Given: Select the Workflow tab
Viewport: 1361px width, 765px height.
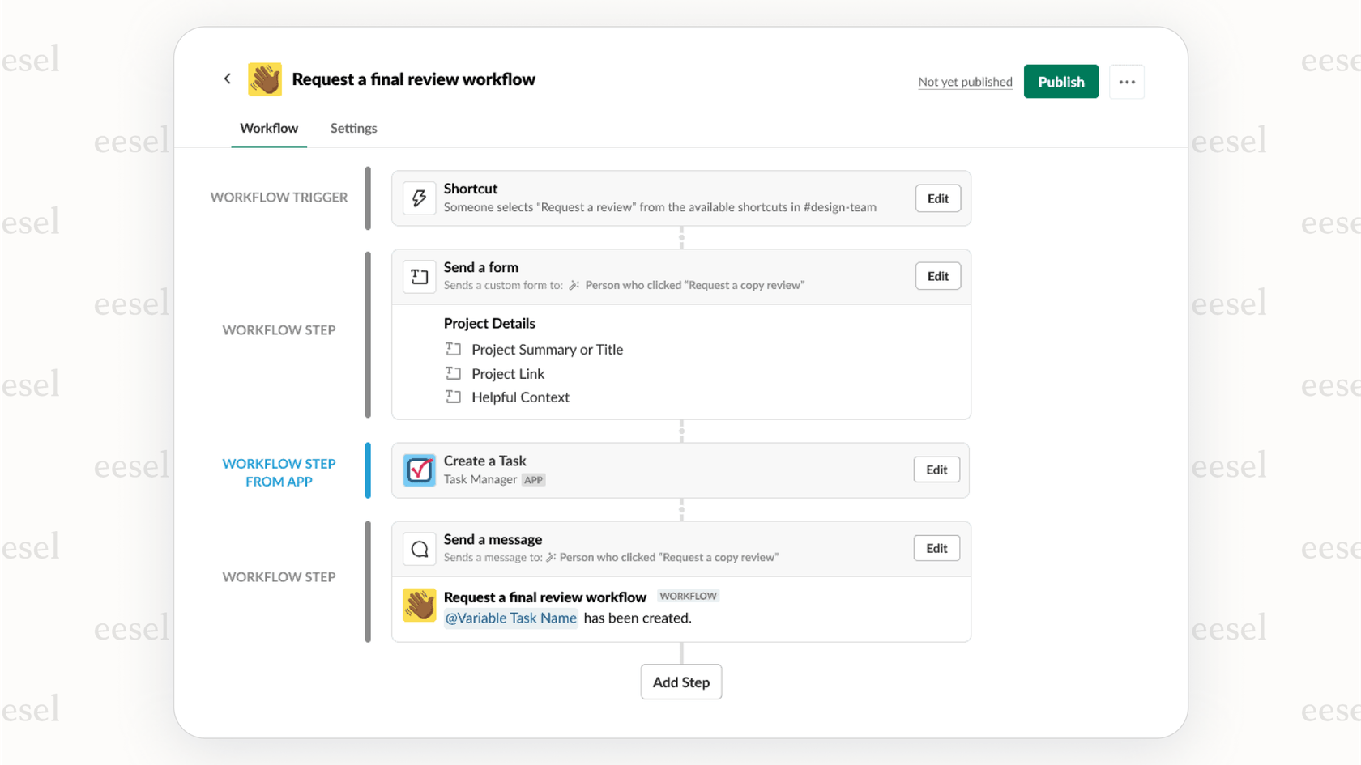Looking at the screenshot, I should click(x=268, y=128).
